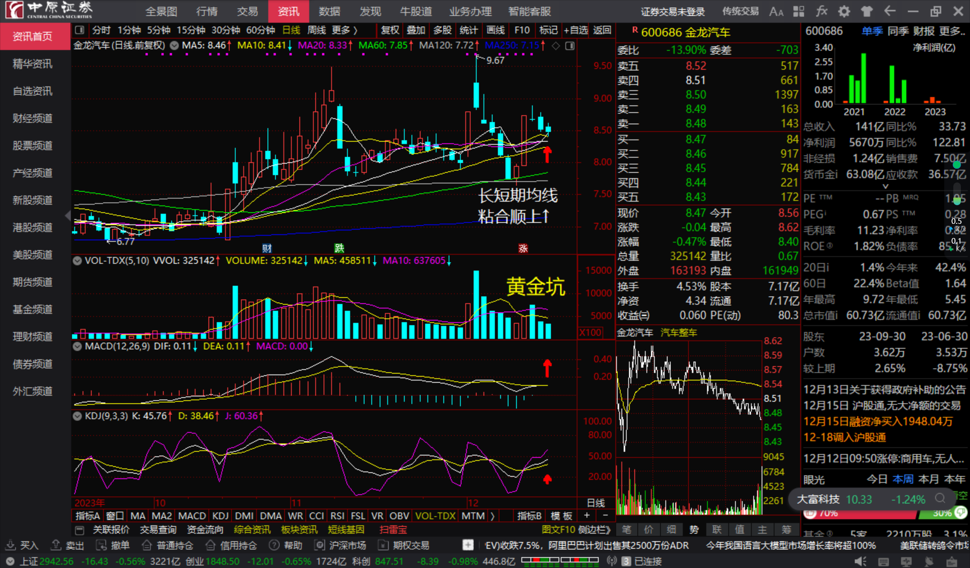970x568 pixels.
Task: Open the 数据 menu
Action: click(329, 12)
